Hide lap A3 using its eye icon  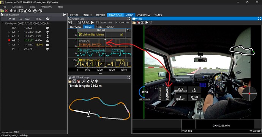(x=47, y=40)
